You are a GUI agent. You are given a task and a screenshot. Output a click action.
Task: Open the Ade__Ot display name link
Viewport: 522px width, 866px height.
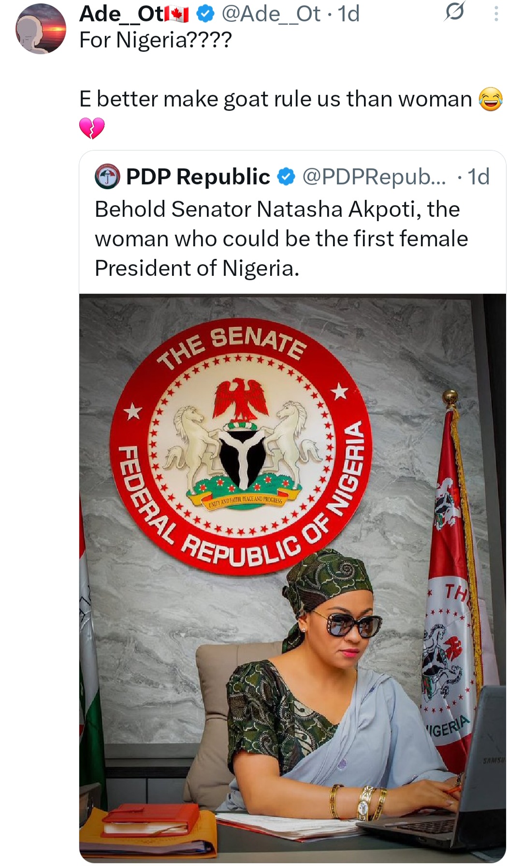[121, 15]
